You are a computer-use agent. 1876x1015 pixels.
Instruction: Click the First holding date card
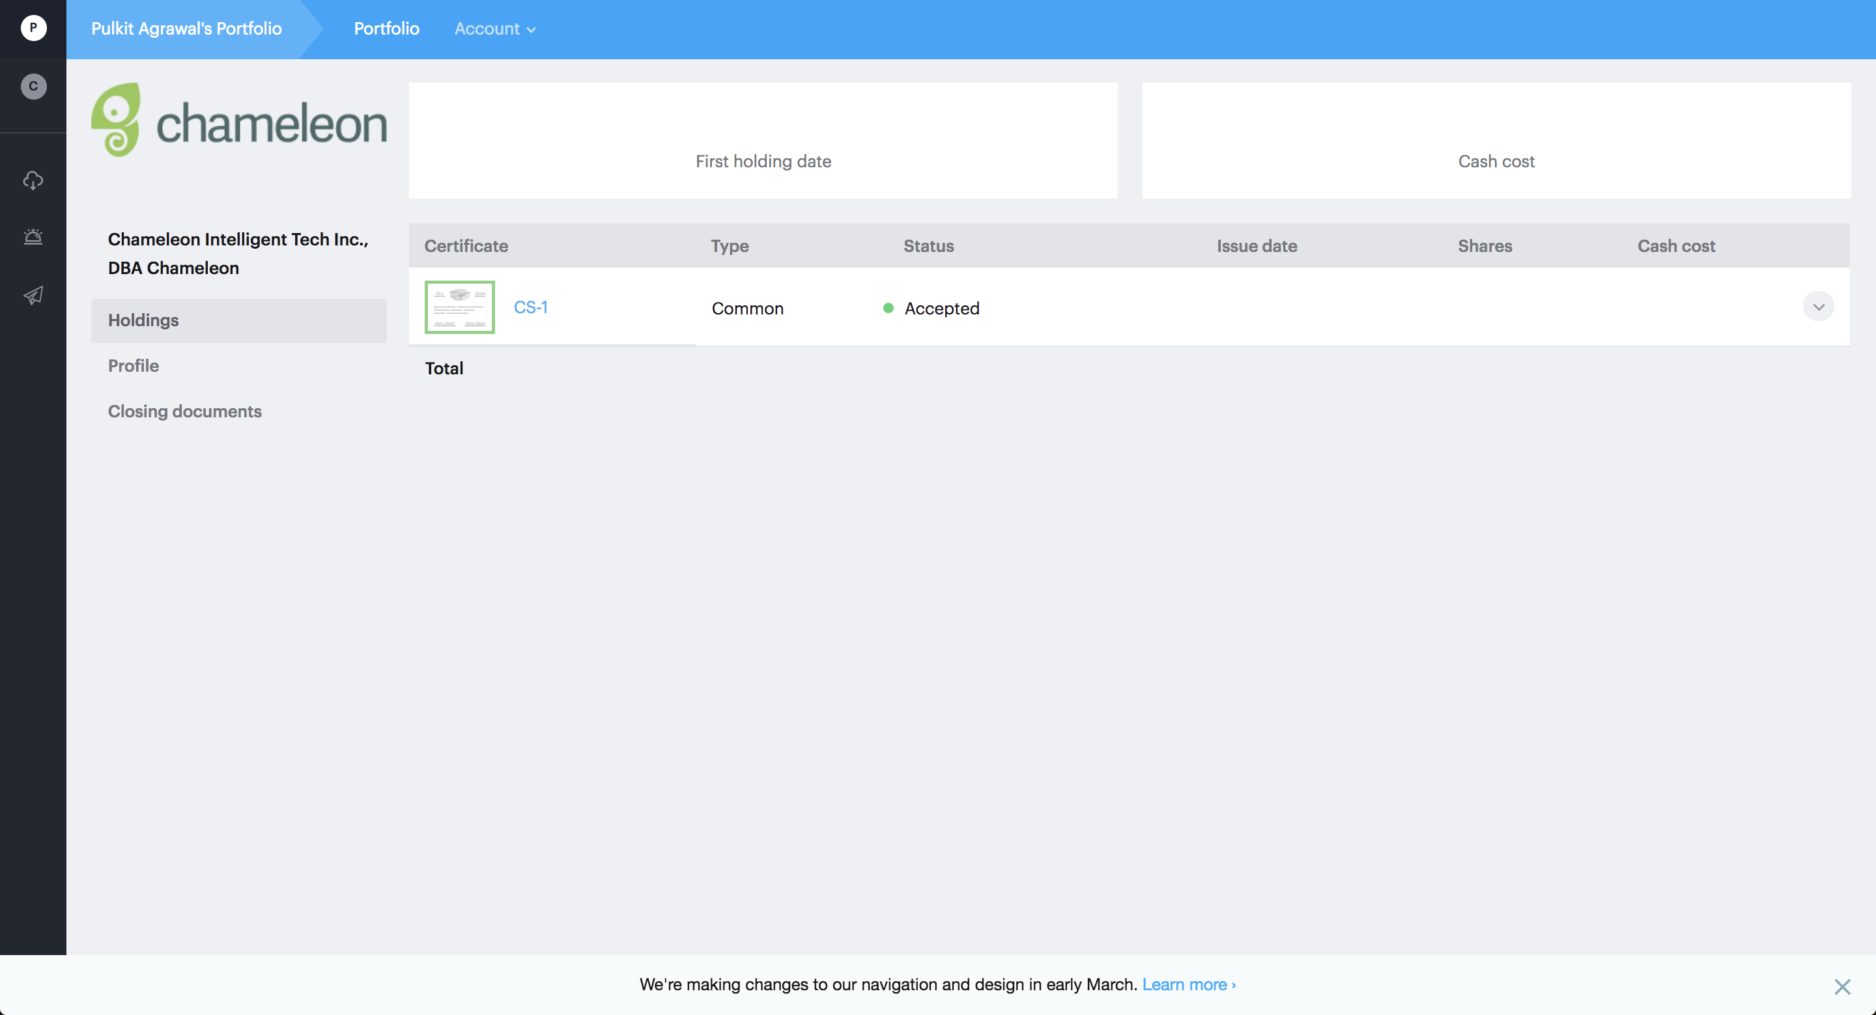click(x=763, y=141)
